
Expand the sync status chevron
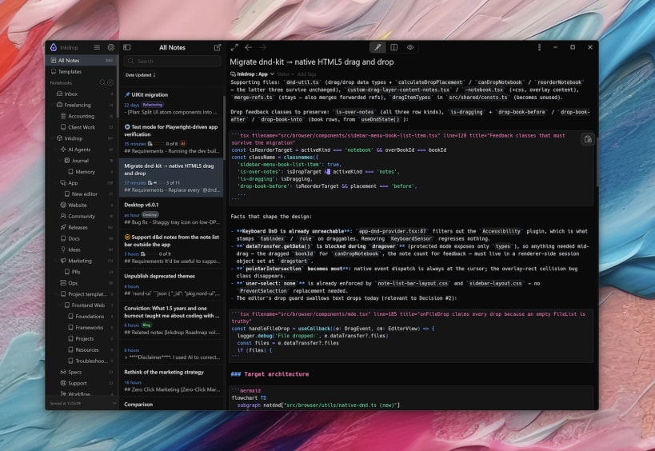pyautogui.click(x=114, y=403)
